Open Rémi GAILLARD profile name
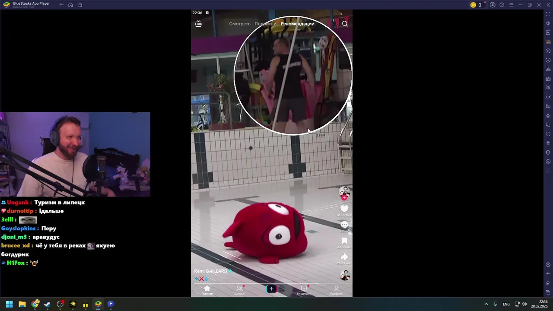 [x=211, y=271]
